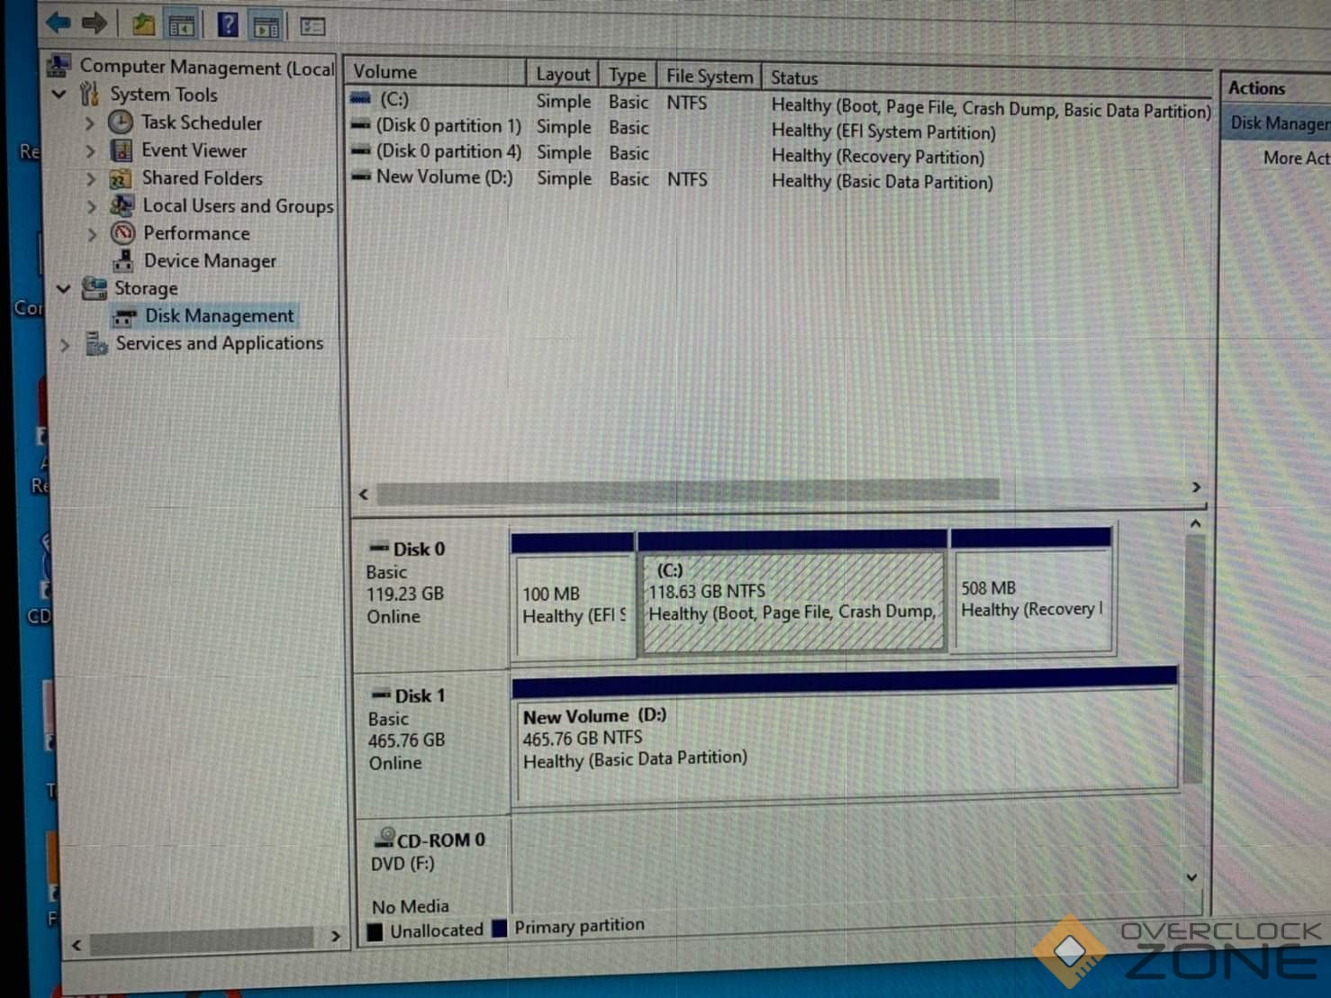Image resolution: width=1331 pixels, height=998 pixels.
Task: Expand the Shared Folders node
Action: pos(91,178)
